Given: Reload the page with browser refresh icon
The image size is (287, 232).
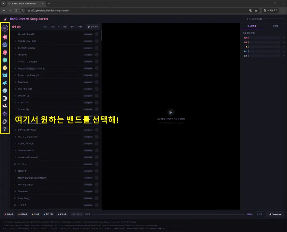Looking at the screenshot, I should click(16, 10).
